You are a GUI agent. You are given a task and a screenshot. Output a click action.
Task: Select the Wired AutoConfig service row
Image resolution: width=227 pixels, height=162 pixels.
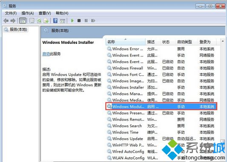161,151
